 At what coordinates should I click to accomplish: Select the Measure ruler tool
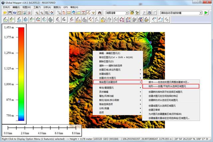pos(69,13)
